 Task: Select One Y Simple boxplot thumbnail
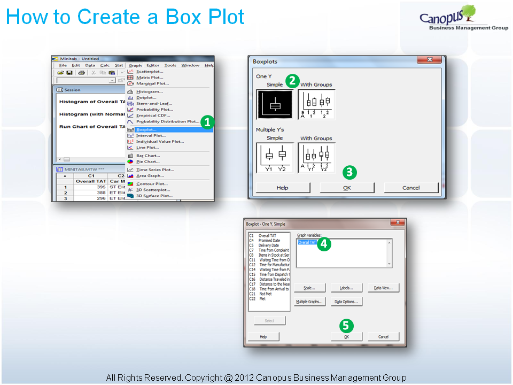coord(275,104)
